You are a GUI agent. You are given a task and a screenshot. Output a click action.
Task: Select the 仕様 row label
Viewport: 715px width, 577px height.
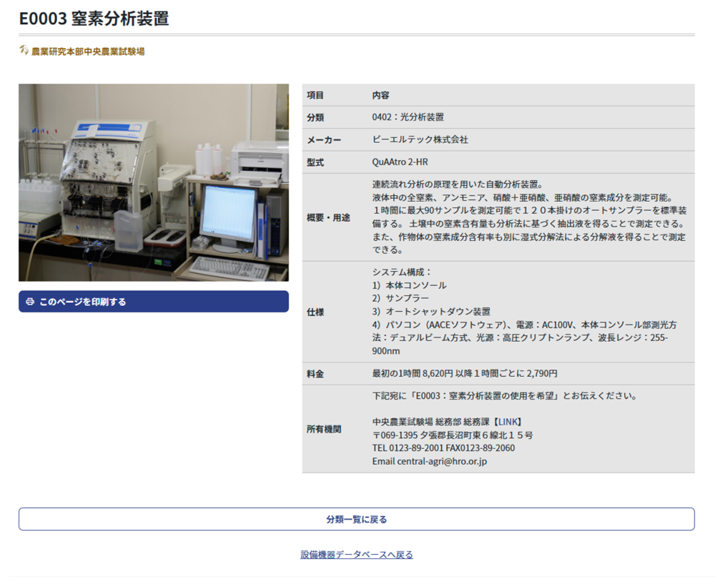315,312
